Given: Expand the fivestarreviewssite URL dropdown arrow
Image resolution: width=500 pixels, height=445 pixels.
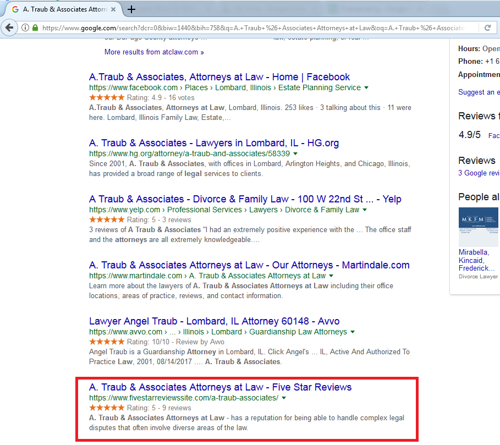Looking at the screenshot, I should pyautogui.click(x=284, y=398).
